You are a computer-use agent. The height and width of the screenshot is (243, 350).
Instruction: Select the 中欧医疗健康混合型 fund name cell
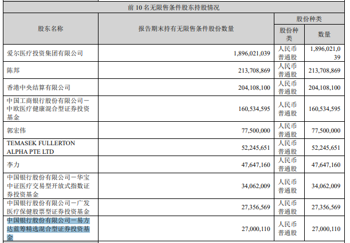click(49, 109)
